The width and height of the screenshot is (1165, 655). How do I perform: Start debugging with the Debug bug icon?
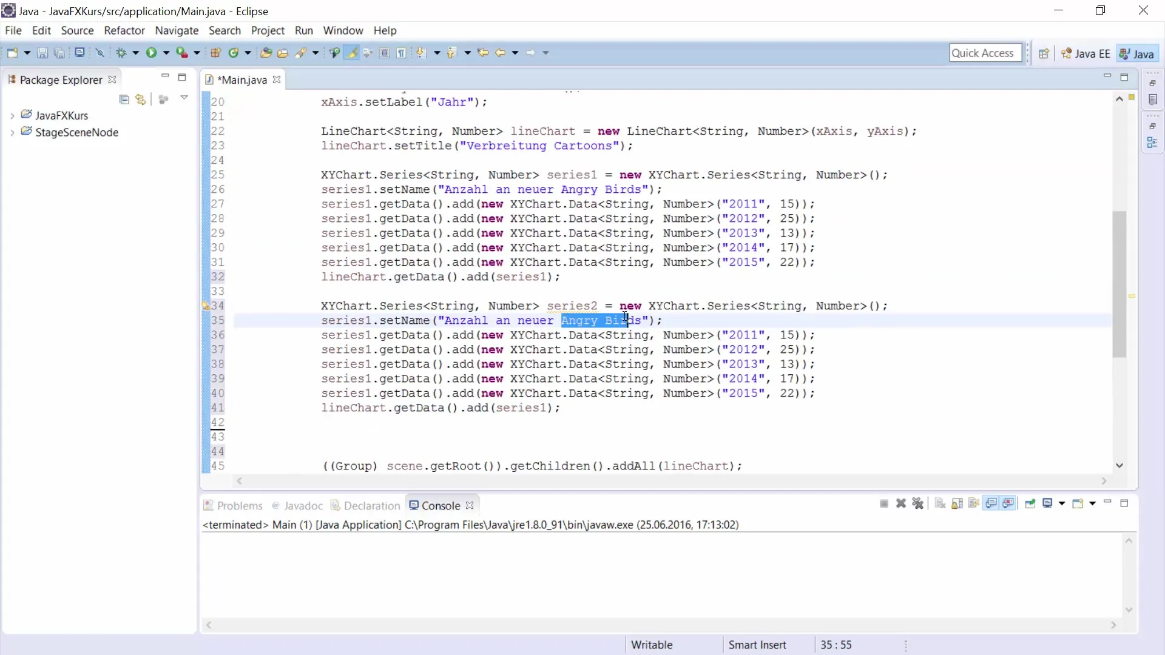point(121,53)
